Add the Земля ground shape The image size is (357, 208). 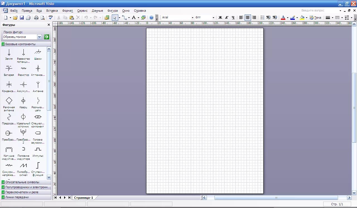pos(9,54)
